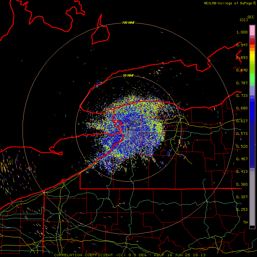Click the gray segment of the color bar

click(252, 198)
